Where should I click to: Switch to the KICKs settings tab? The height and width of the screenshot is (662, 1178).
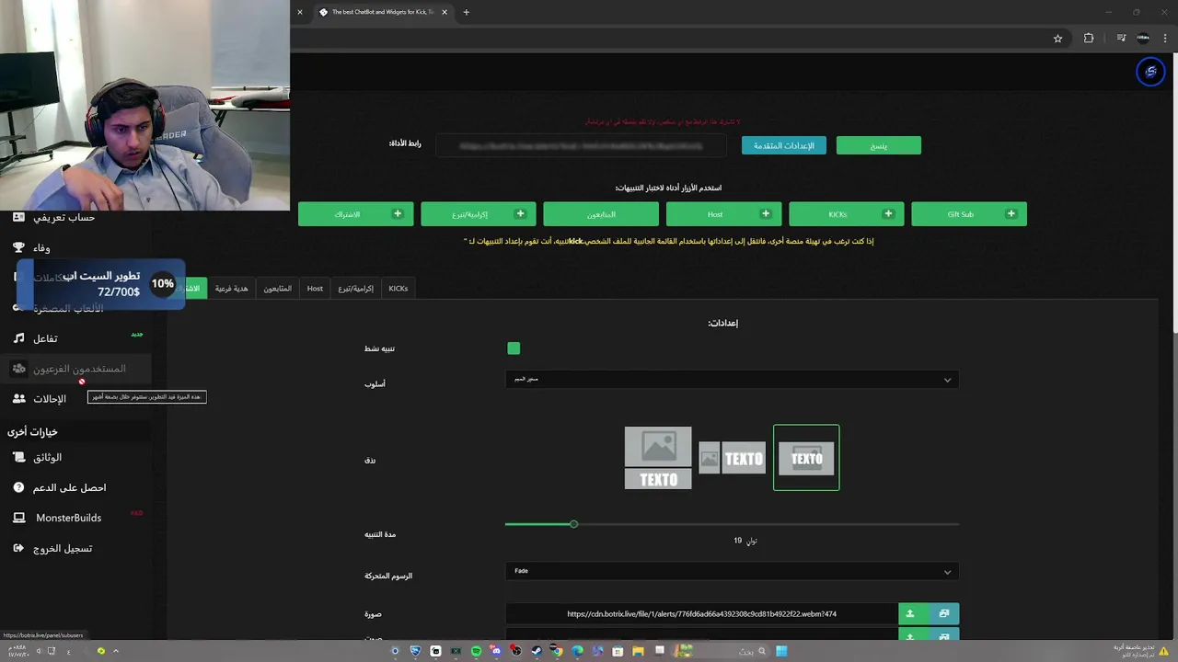point(398,288)
